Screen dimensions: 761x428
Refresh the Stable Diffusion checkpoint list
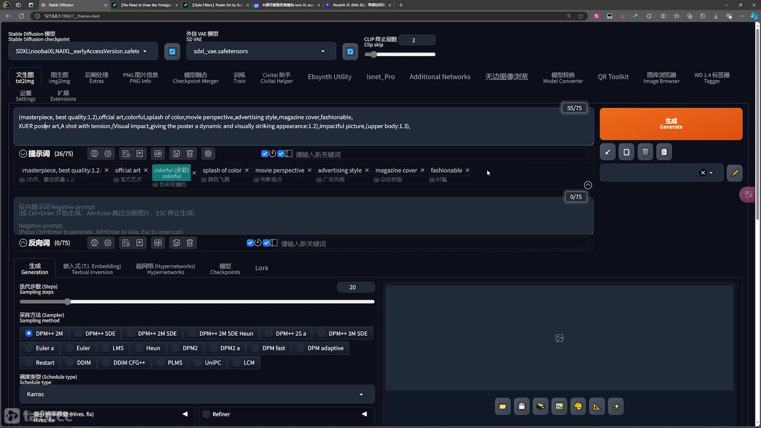[x=172, y=52]
